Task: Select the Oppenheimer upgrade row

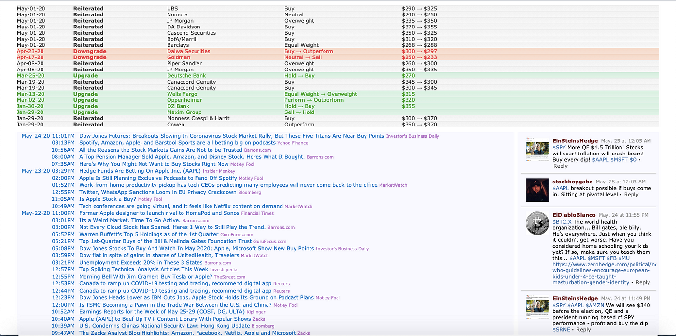Action: pos(338,100)
